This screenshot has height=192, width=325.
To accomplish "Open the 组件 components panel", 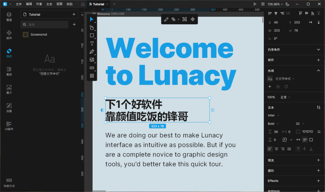I will tap(9, 35).
